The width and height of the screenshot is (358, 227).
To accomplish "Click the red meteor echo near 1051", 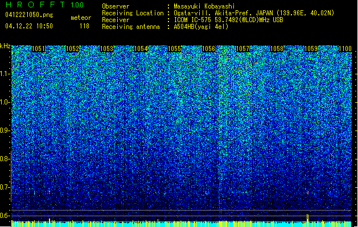I will pyautogui.click(x=49, y=192).
